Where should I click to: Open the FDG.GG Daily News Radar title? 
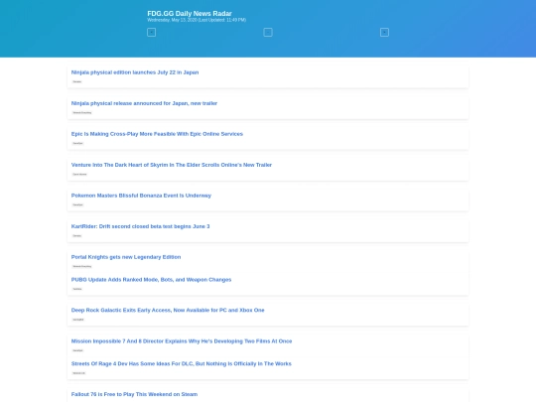pos(190,13)
